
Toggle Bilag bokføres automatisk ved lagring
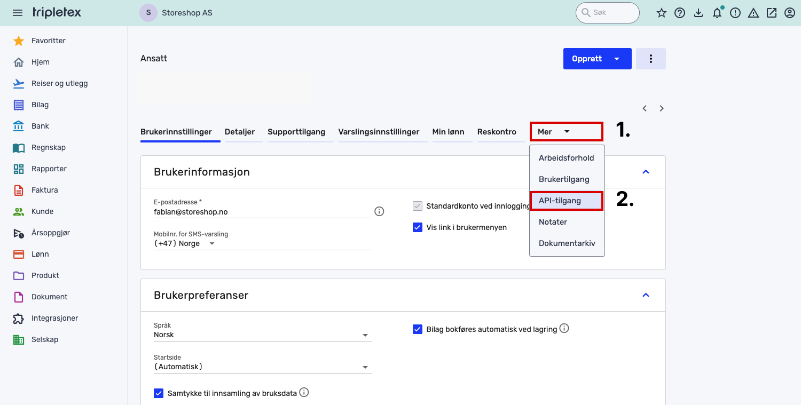tap(418, 329)
